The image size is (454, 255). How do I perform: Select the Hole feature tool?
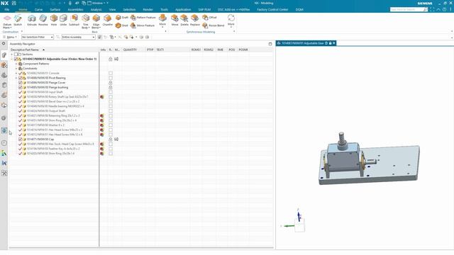(x=54, y=21)
